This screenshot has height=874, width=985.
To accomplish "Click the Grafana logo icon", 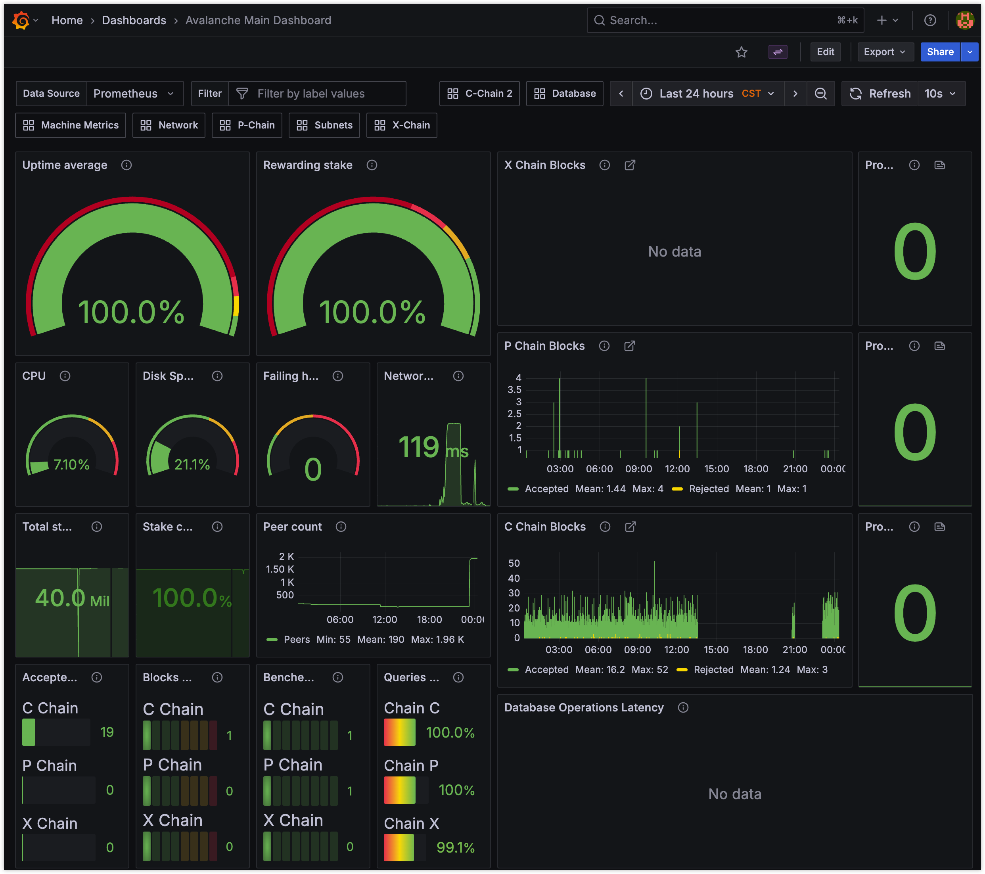I will [x=21, y=20].
